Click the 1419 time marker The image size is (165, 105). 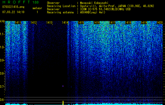click(144, 23)
